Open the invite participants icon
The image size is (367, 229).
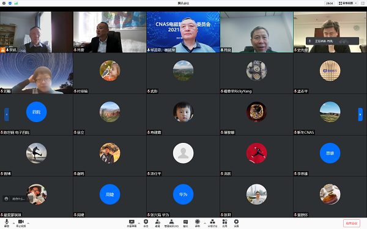coord(158,223)
